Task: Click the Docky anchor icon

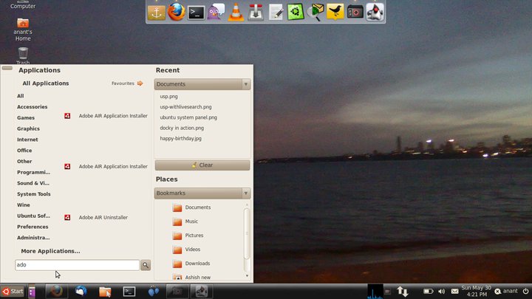Action: click(155, 12)
